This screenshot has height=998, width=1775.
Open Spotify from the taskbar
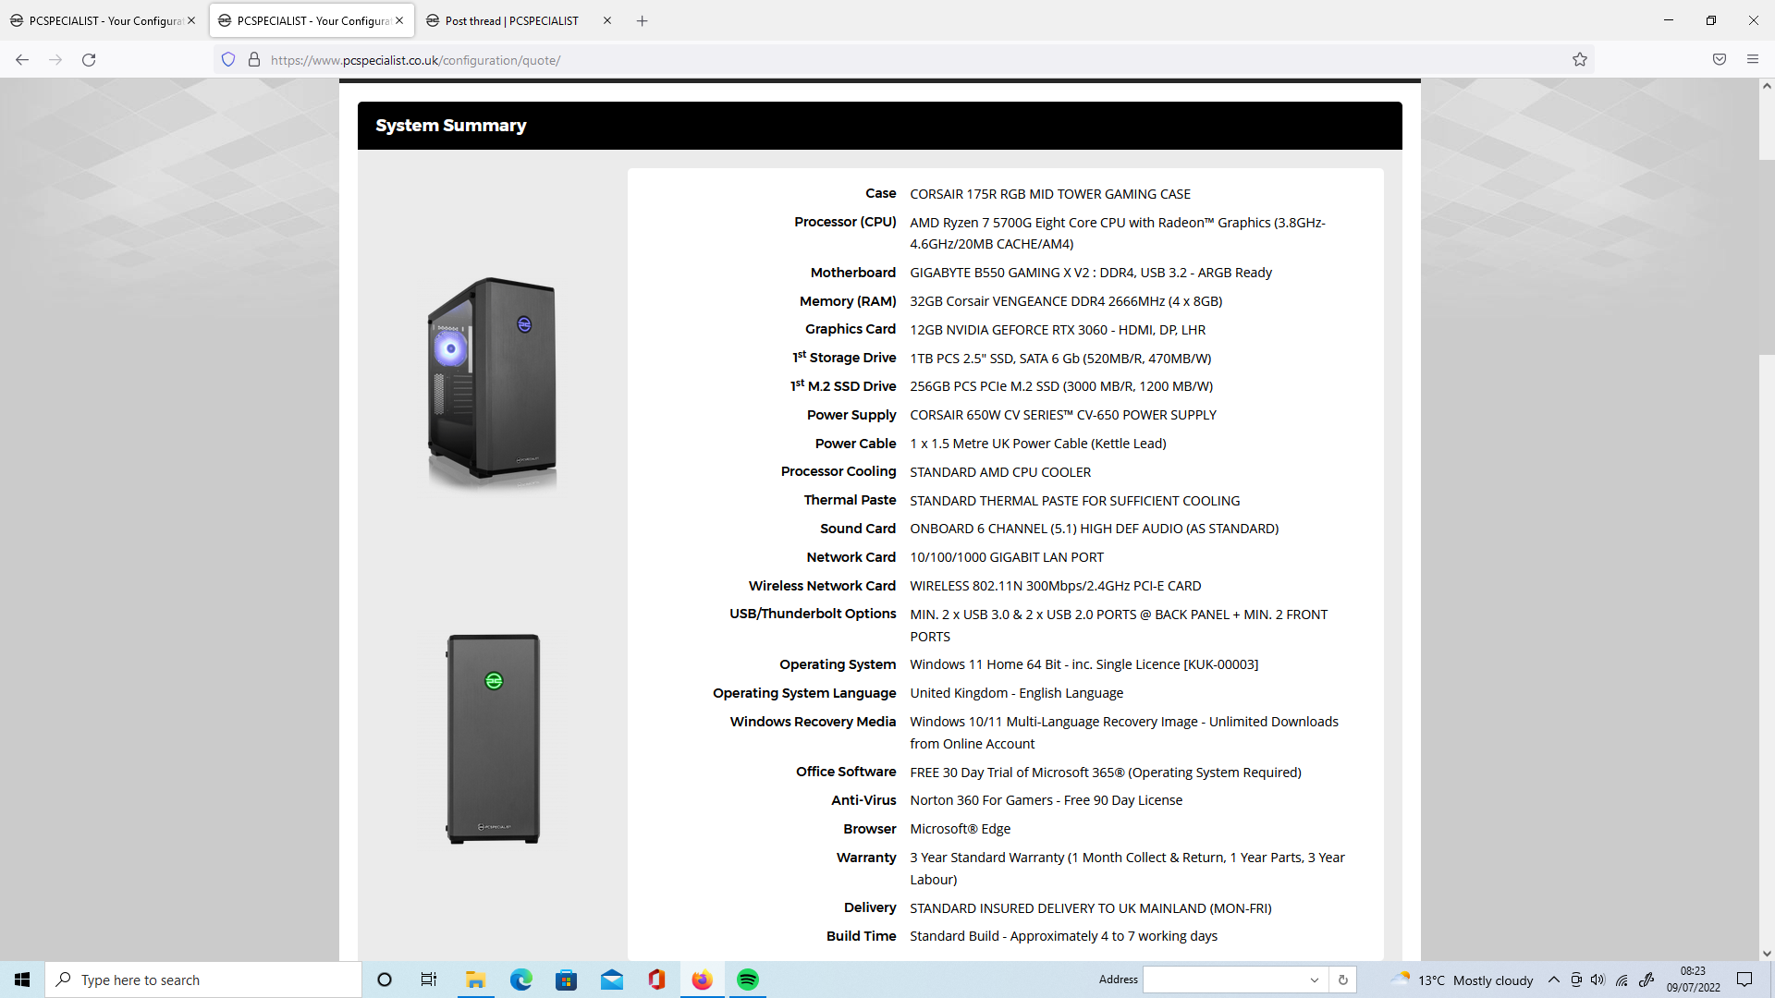747,980
